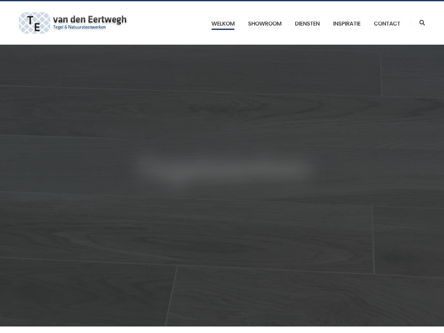
Task: Click the 'van den Eertwegh' logo text
Action: [89, 20]
